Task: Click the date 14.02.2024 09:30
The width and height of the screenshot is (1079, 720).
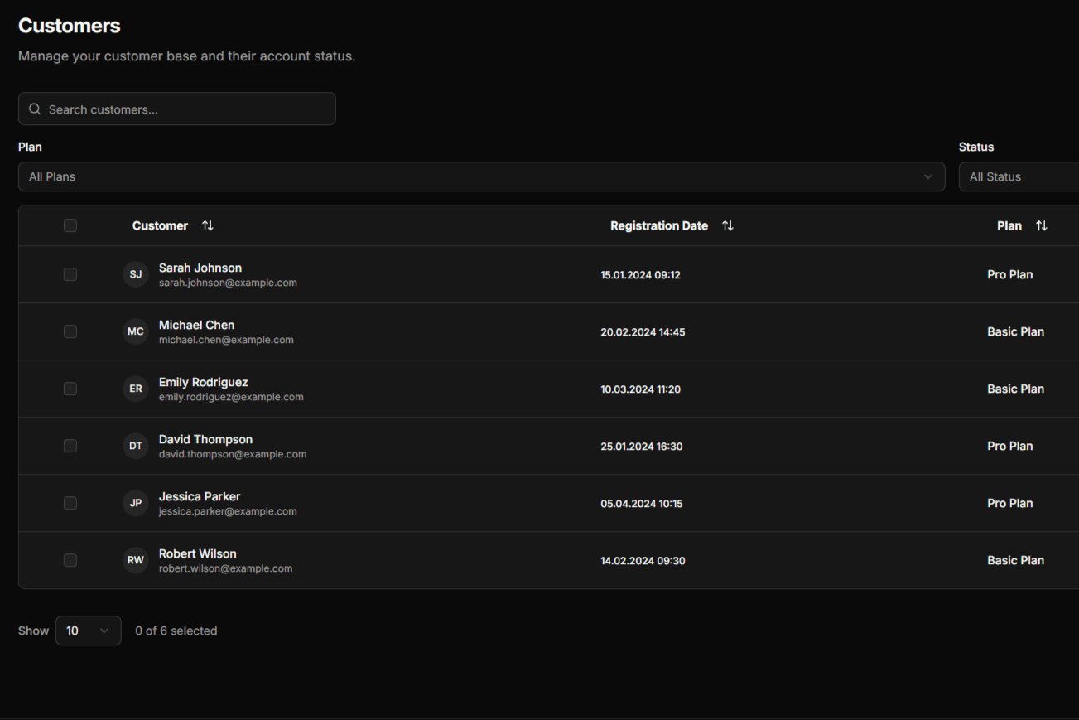Action: click(x=643, y=560)
